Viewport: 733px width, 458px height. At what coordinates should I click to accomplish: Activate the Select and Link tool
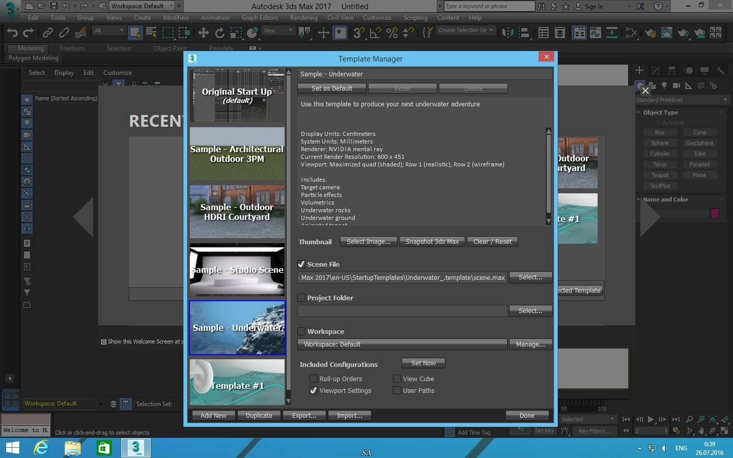48,33
